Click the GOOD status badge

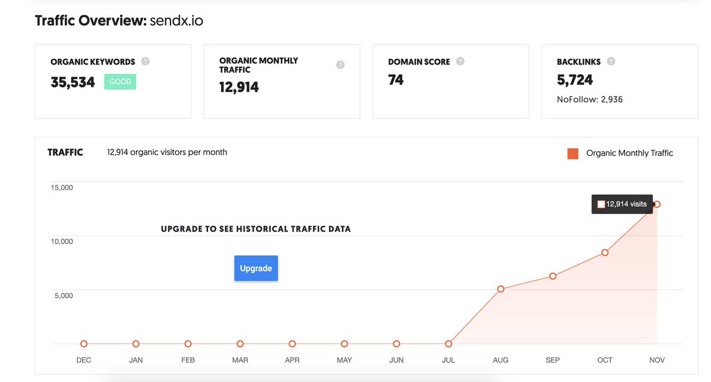click(x=120, y=82)
